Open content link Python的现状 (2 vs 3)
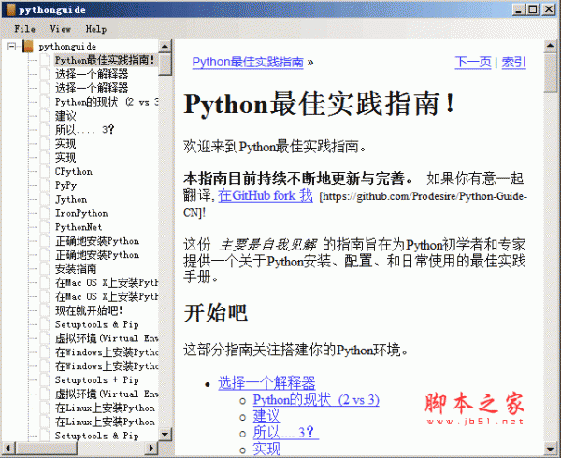Viewport: 561px width, 458px height. (316, 400)
